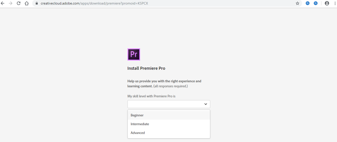
Task: Select the Beginner skill level option
Action: (137, 115)
